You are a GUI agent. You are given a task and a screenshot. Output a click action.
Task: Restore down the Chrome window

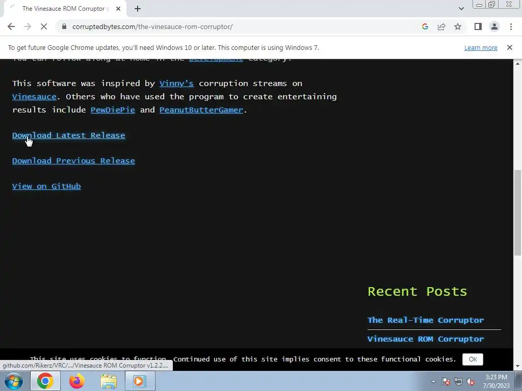coord(491,5)
